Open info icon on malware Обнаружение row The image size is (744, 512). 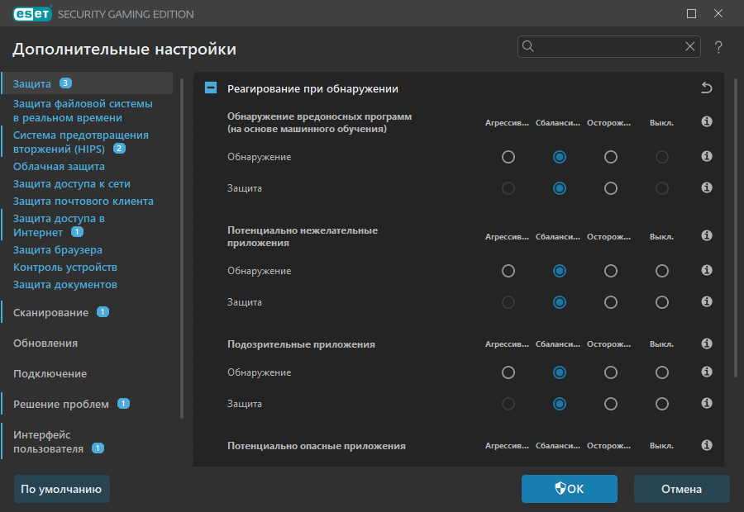pos(707,156)
